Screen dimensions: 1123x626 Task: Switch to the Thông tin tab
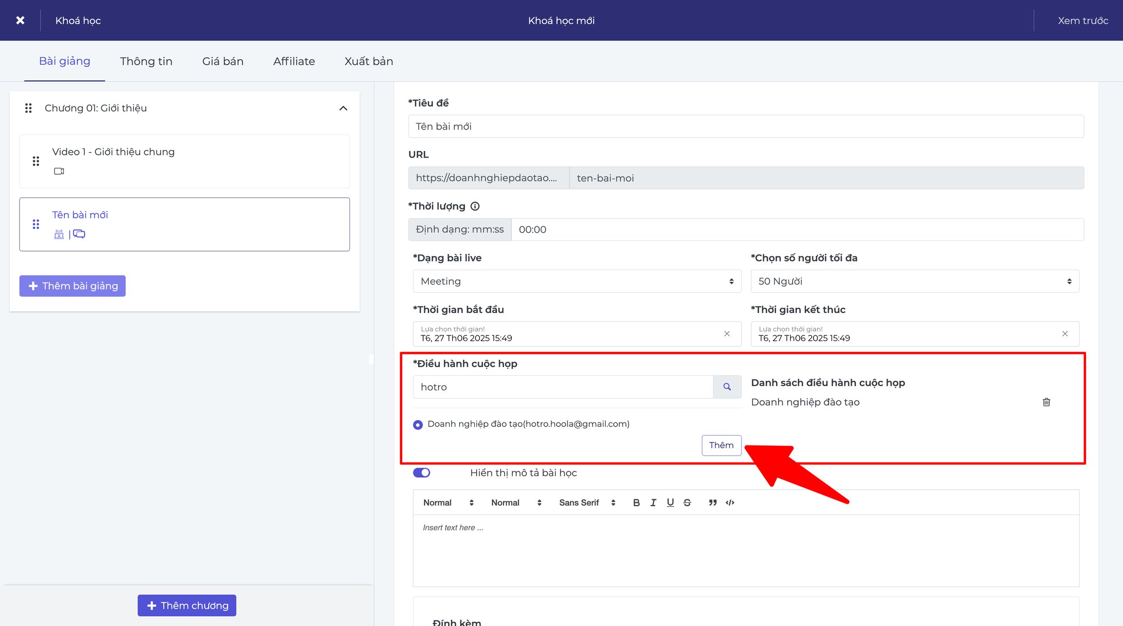tap(146, 61)
